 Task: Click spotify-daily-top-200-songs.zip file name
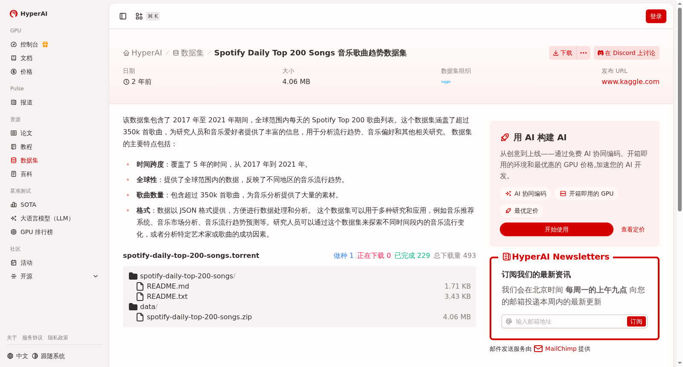click(199, 317)
